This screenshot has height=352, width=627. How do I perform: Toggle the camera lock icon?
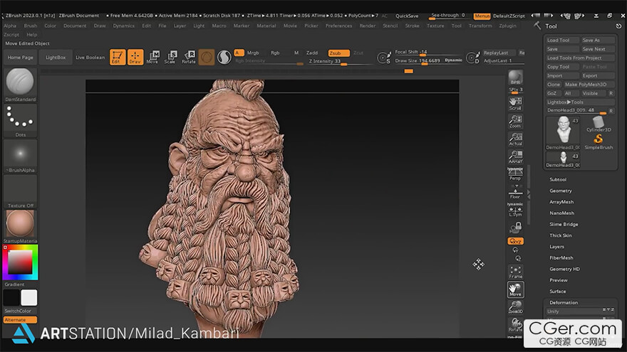coord(516,228)
